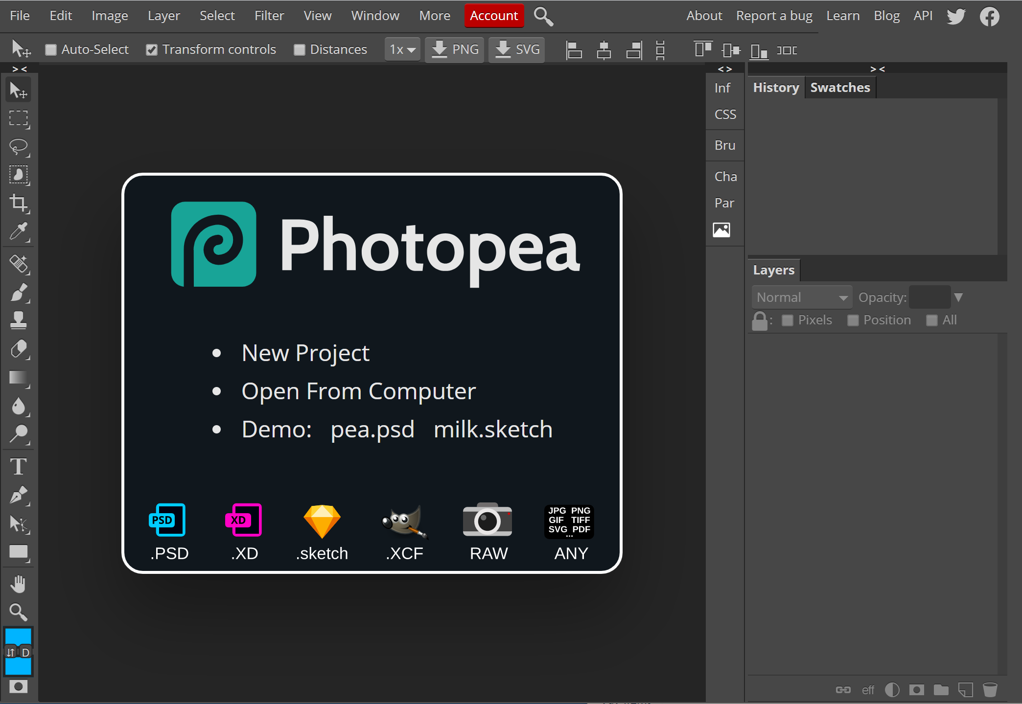
Task: Select the Move tool in the toolbox
Action: tap(19, 90)
